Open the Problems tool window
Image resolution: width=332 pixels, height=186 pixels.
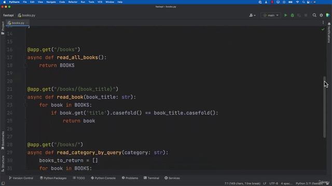pyautogui.click(x=130, y=178)
